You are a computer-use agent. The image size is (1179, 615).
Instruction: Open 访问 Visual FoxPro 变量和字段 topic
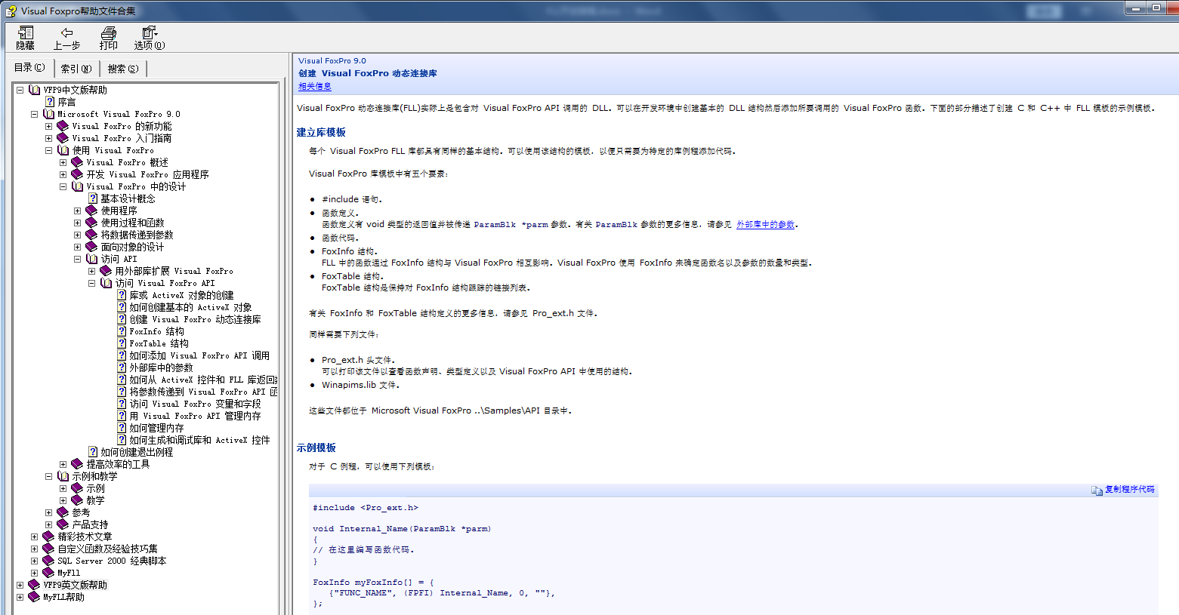click(x=195, y=404)
